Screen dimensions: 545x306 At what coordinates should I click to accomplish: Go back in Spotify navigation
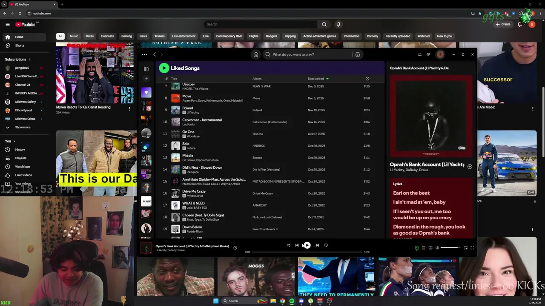click(x=155, y=54)
